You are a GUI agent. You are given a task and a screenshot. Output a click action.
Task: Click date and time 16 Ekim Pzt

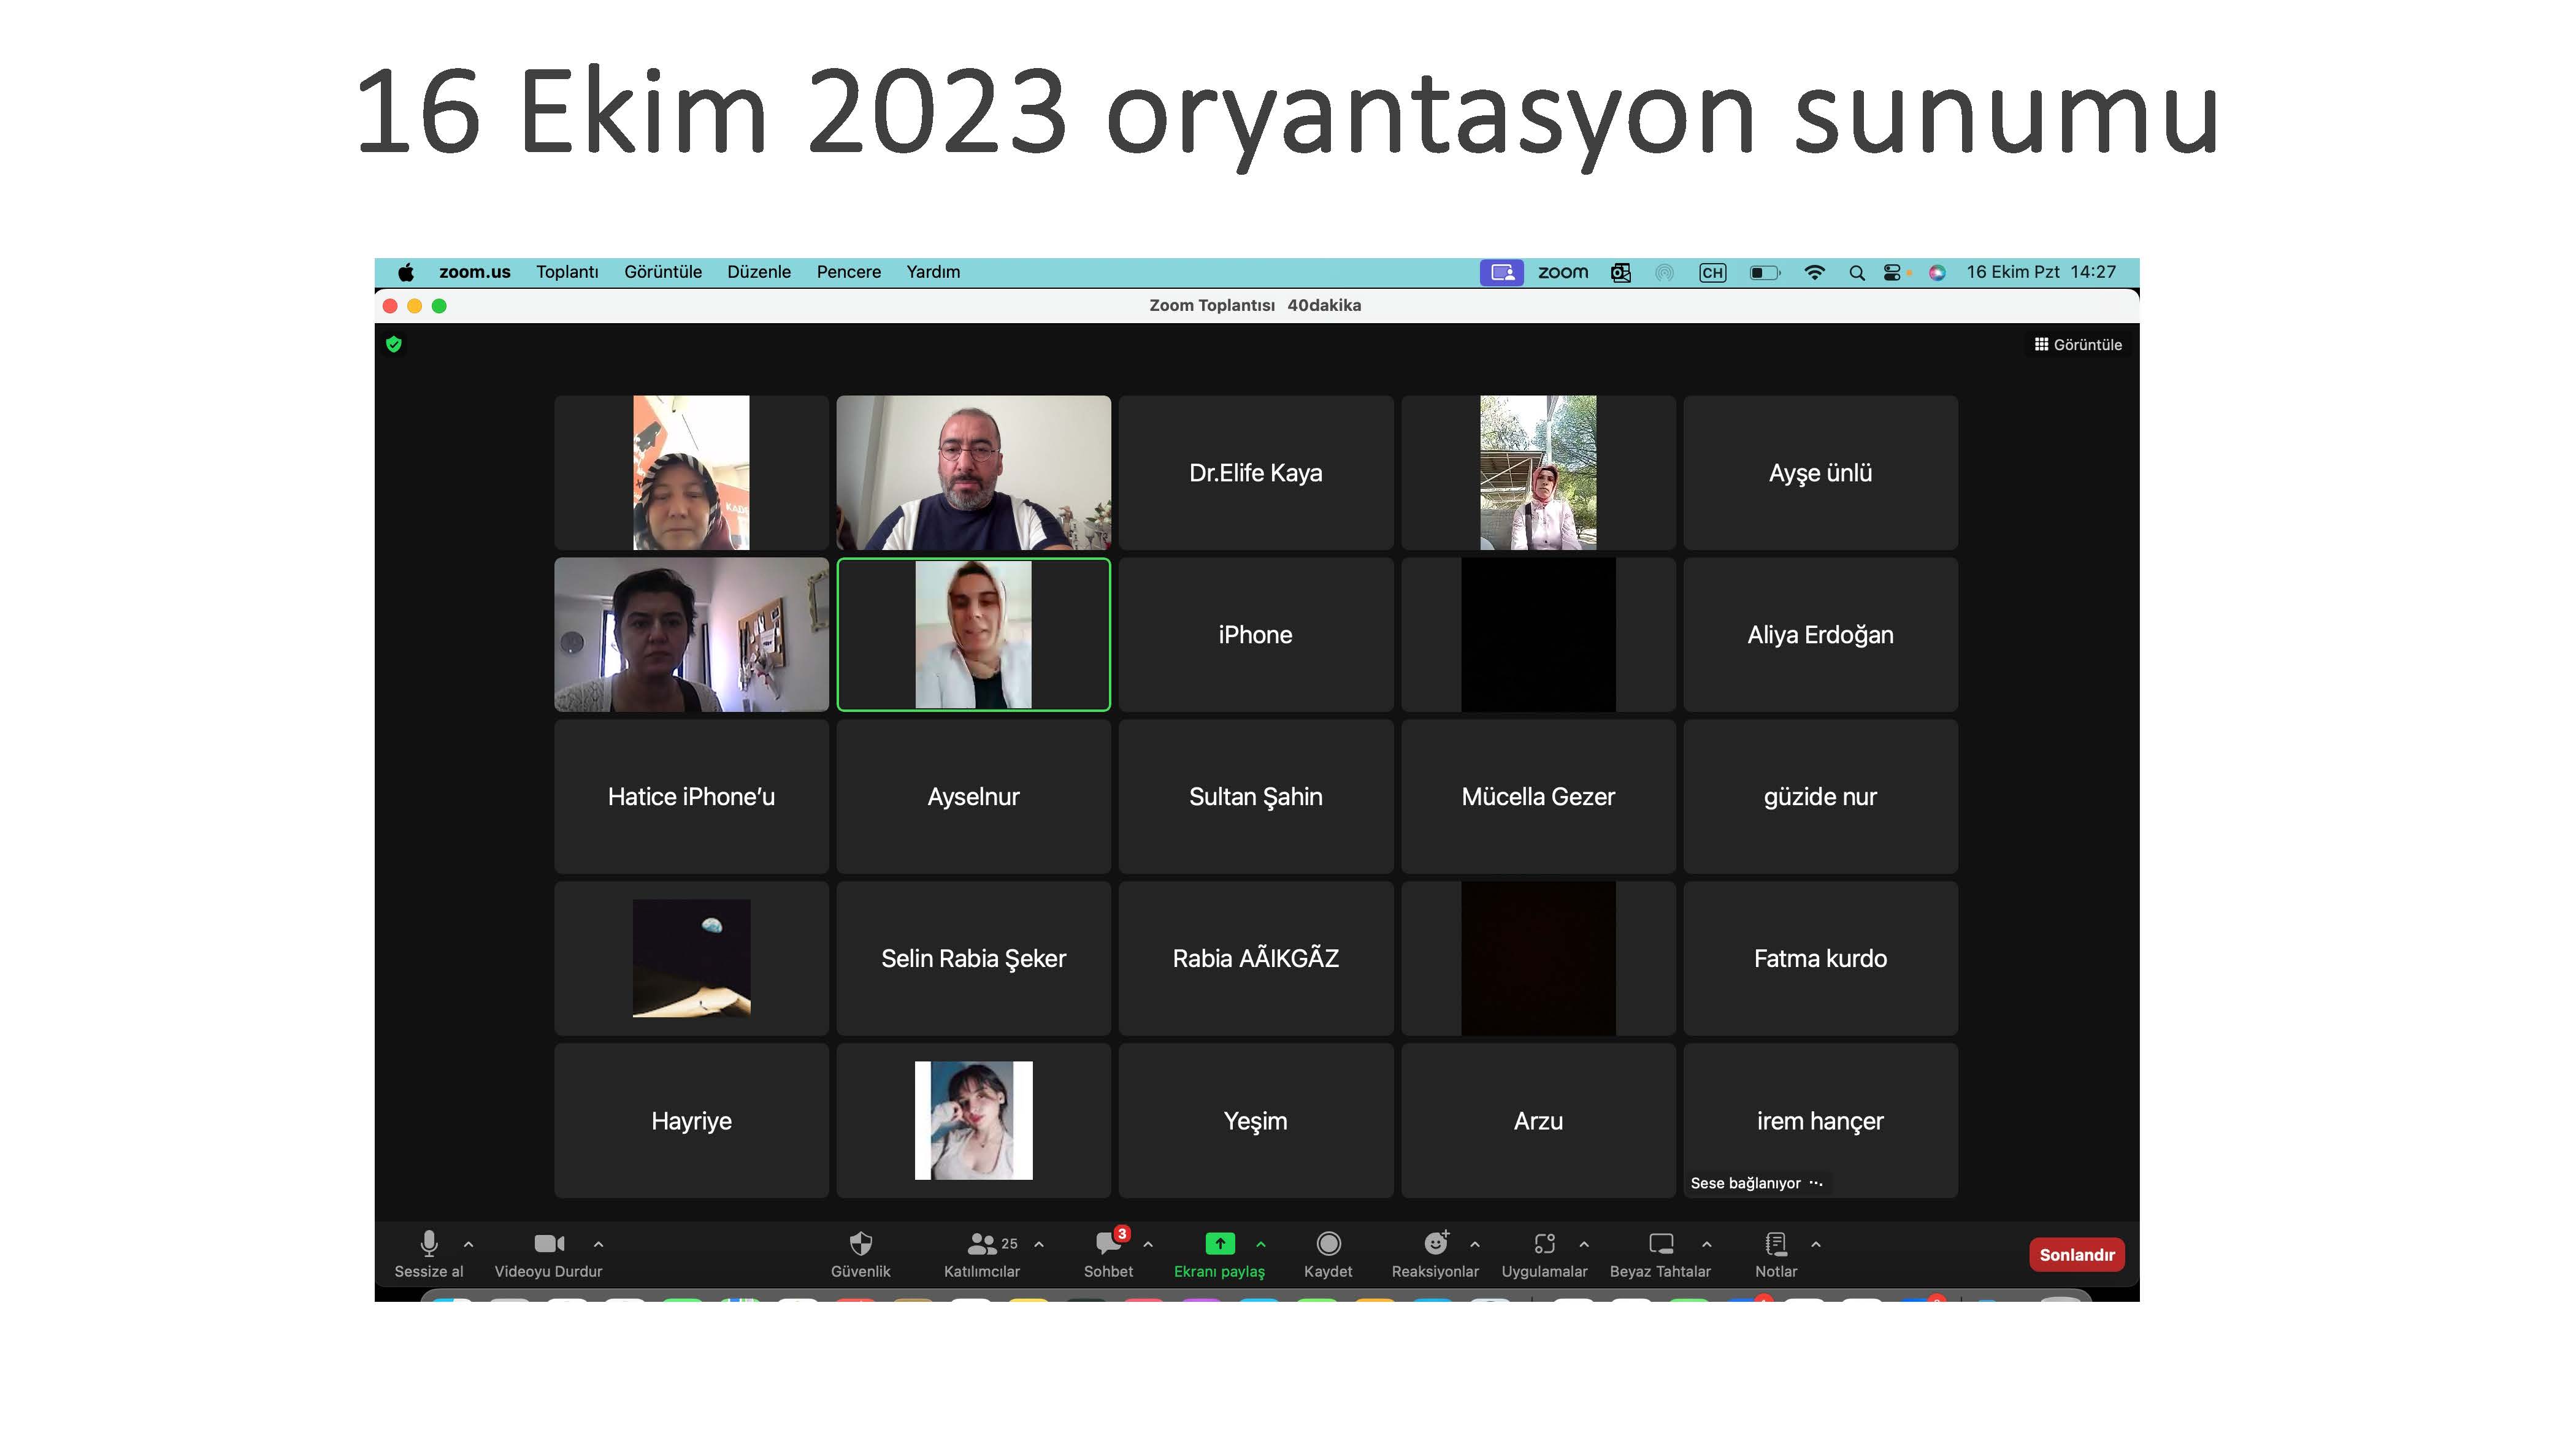(2040, 272)
